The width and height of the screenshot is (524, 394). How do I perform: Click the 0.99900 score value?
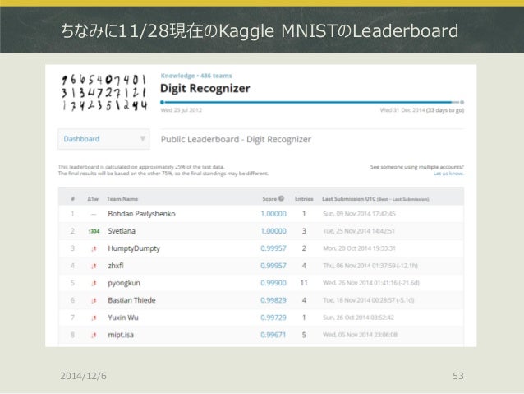coord(273,283)
